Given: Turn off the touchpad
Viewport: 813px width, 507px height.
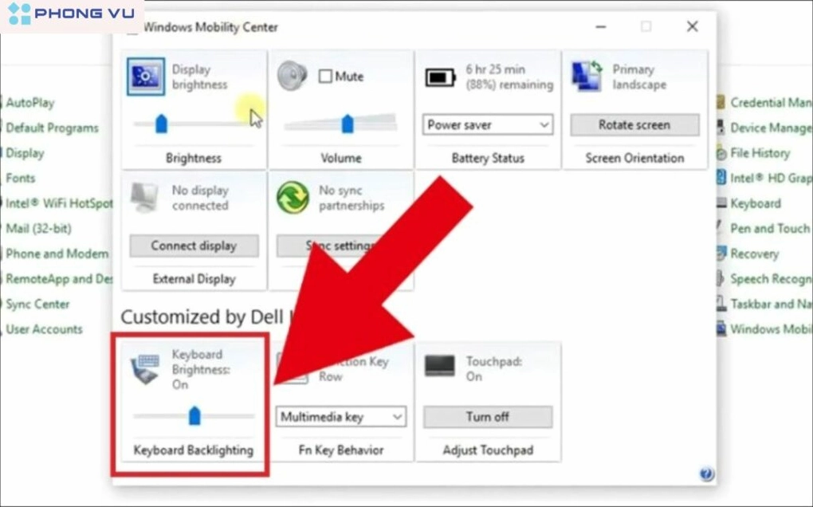Looking at the screenshot, I should click(x=487, y=416).
